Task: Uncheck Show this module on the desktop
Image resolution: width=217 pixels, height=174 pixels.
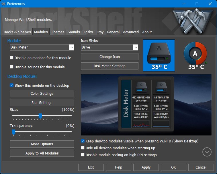Action: 12,85
